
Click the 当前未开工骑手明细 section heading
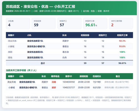coord(21,70)
